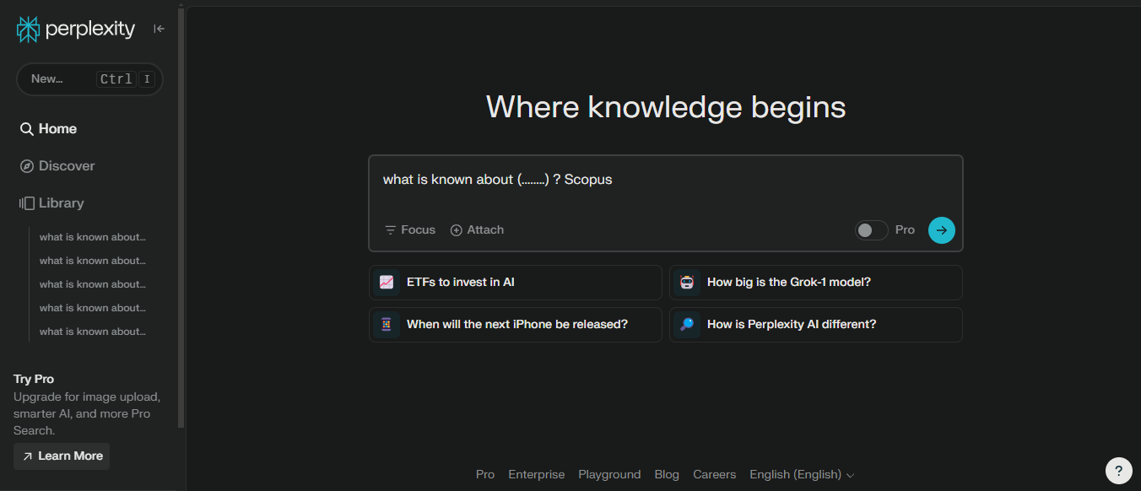Select the first 'what is known about' thread
The width and height of the screenshot is (1141, 491).
pyautogui.click(x=93, y=237)
